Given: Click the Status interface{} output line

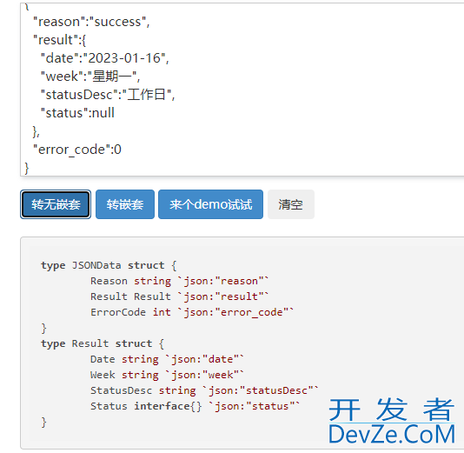Looking at the screenshot, I should [195, 406].
